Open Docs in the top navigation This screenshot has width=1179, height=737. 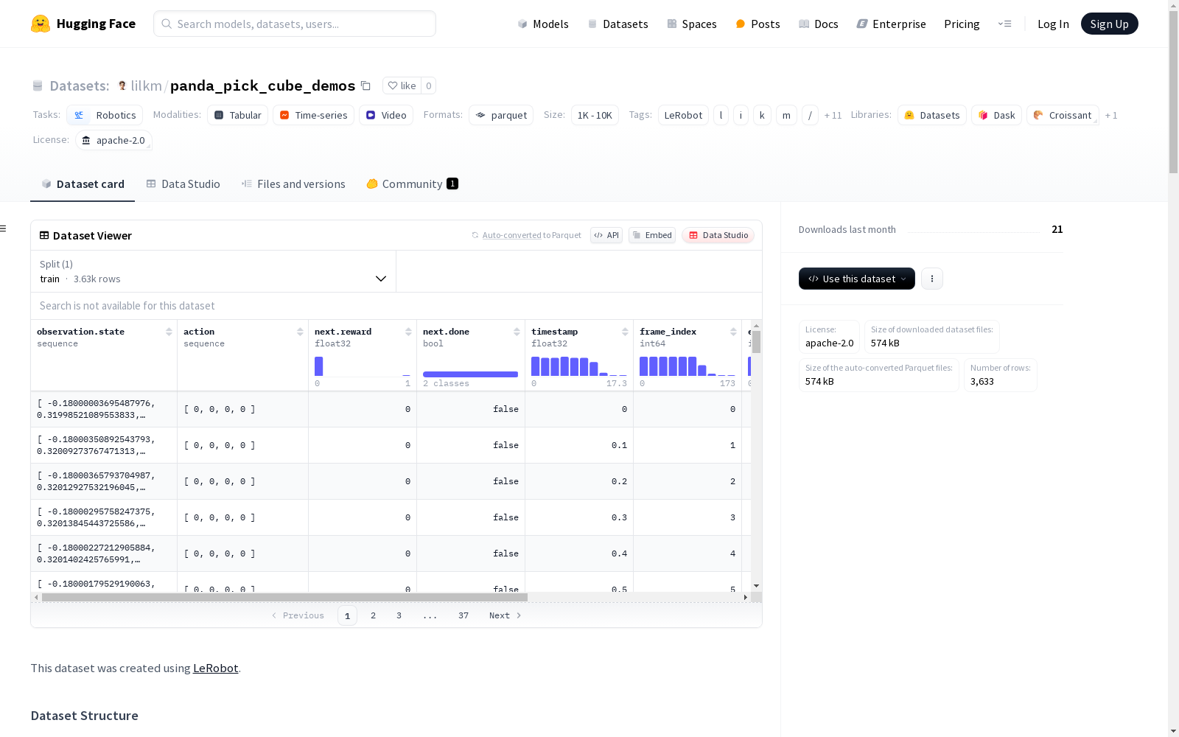tap(819, 24)
